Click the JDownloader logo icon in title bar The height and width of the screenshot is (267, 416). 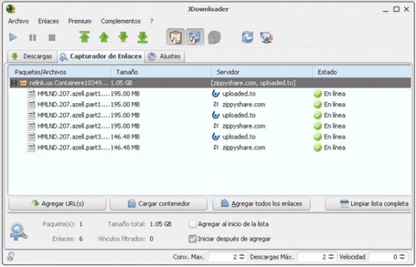pos(10,9)
